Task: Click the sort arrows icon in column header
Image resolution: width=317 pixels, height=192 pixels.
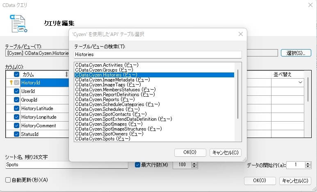Action: tap(66, 74)
